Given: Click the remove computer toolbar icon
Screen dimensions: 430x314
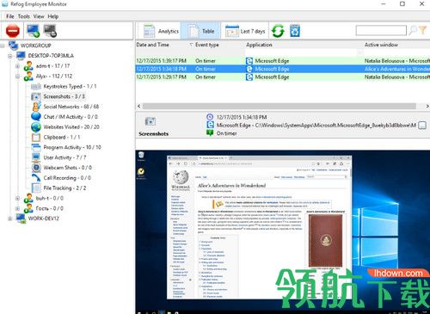Looking at the screenshot, I should coord(50,31).
